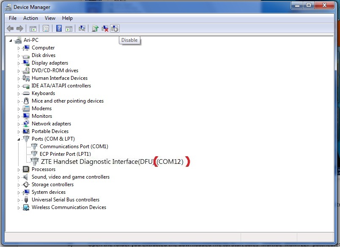Click the 'Ari-PC' computer name label
The height and width of the screenshot is (247, 340).
click(31, 40)
